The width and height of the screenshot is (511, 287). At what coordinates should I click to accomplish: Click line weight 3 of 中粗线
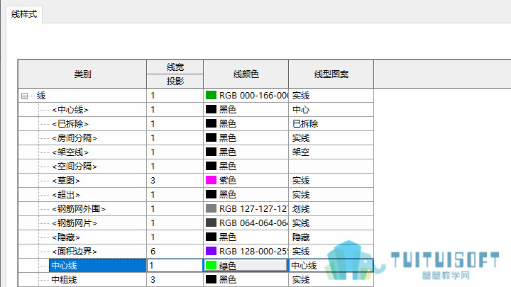coord(175,280)
